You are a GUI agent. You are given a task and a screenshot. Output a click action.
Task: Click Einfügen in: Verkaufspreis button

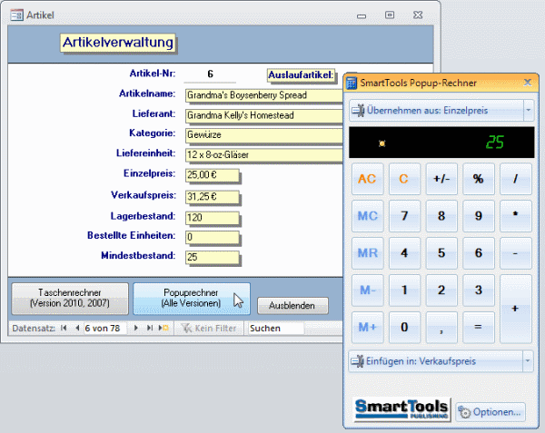pos(435,361)
